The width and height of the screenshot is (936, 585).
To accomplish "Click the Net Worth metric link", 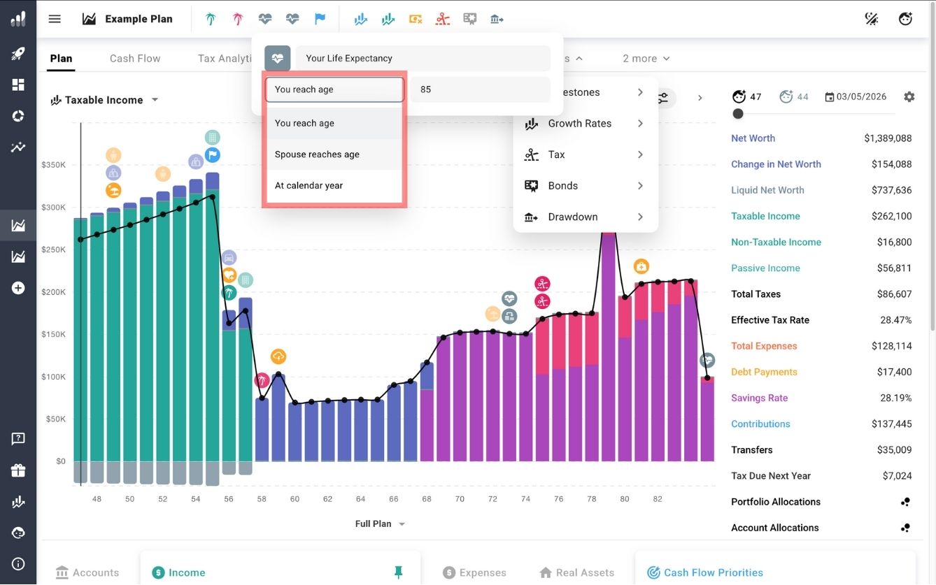I will (753, 138).
